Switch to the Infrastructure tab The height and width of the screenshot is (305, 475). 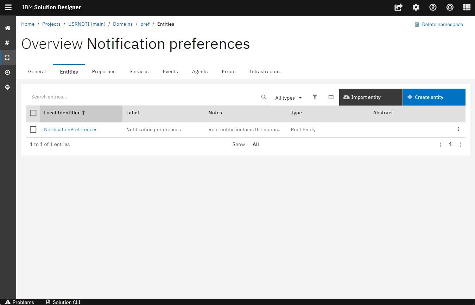265,71
